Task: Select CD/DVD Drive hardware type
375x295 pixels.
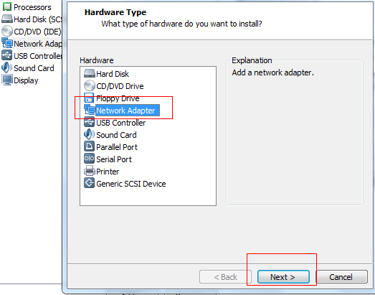Action: coord(120,86)
